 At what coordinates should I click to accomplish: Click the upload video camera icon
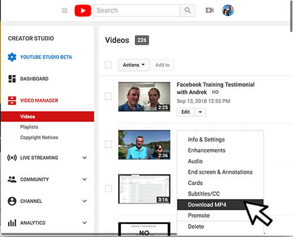coord(210,11)
